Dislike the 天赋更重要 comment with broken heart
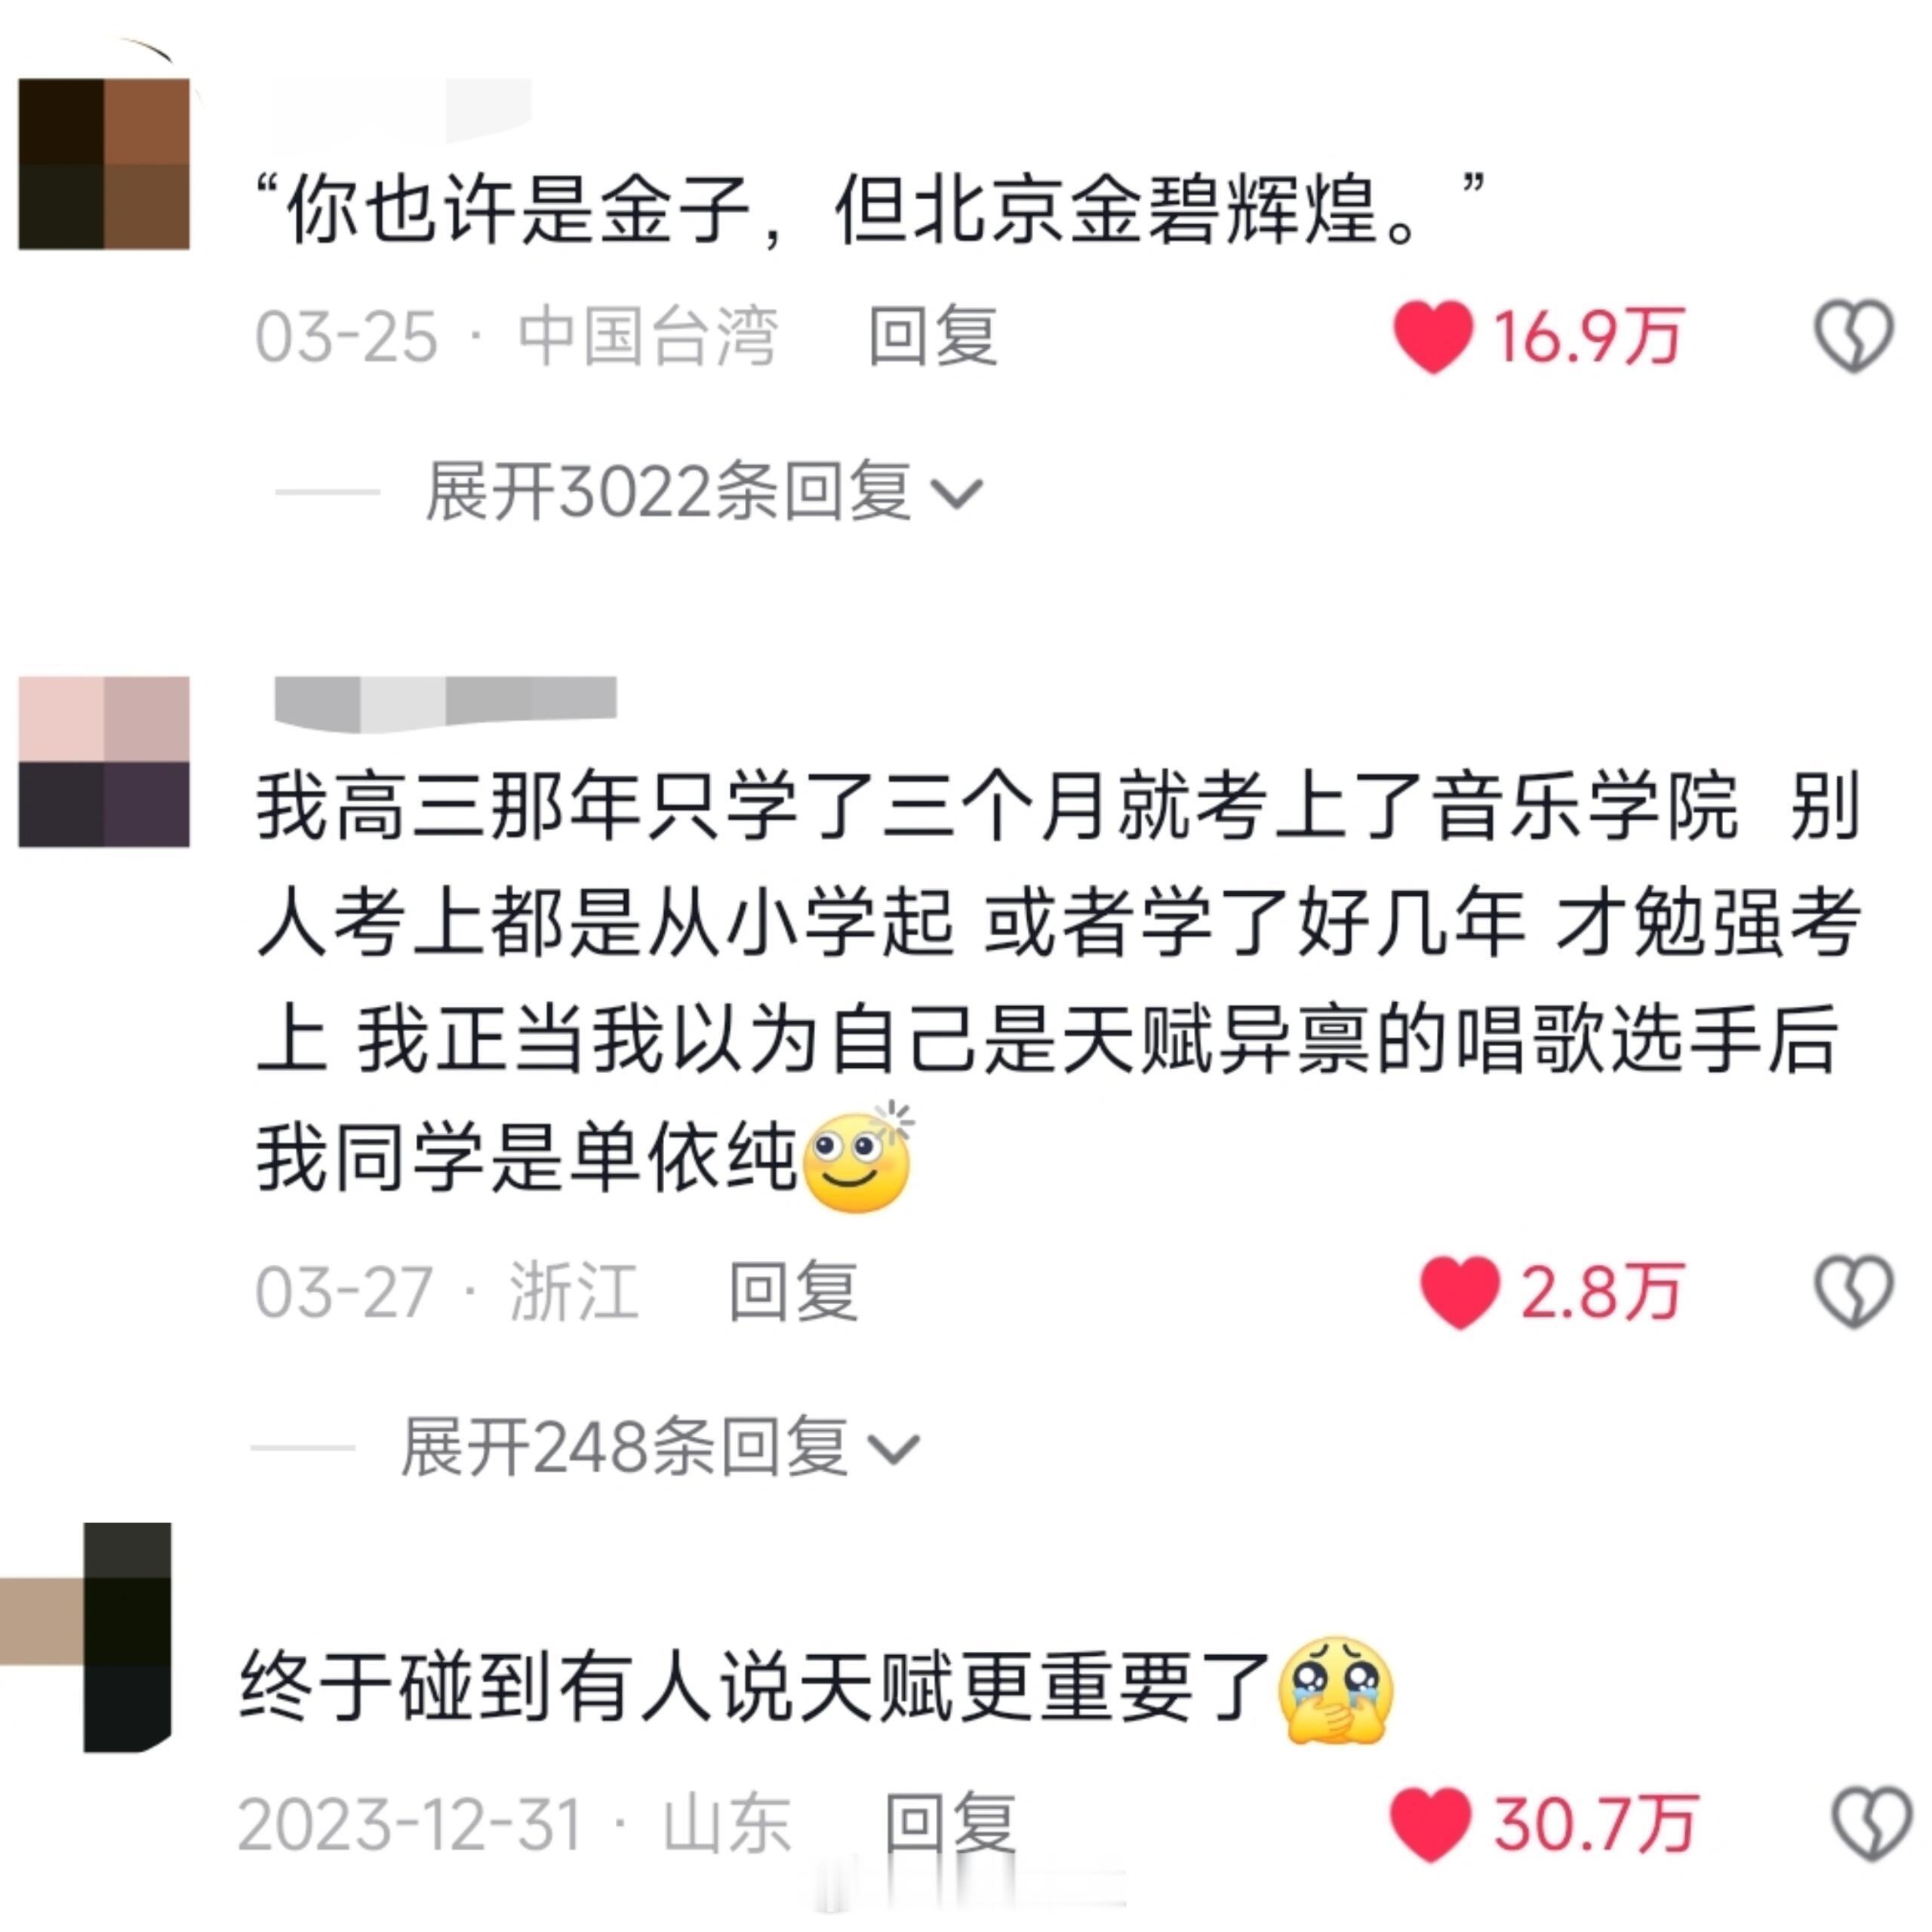Image resolution: width=1932 pixels, height=1932 pixels. (x=1871, y=1824)
